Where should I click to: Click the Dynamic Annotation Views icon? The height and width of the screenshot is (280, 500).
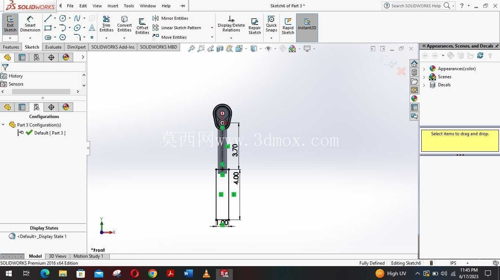pos(229,49)
